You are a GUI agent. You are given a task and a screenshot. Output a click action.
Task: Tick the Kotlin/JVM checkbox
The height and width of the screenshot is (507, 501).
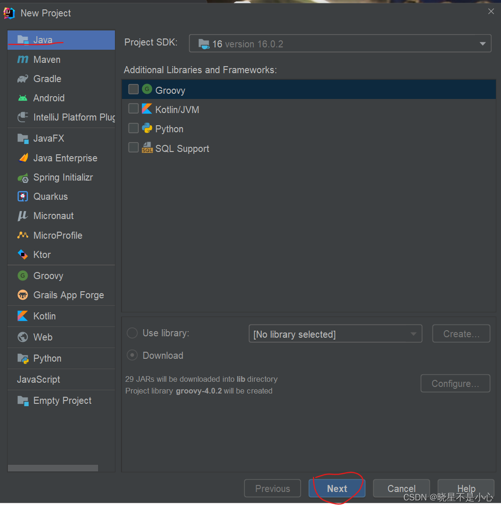pyautogui.click(x=134, y=109)
